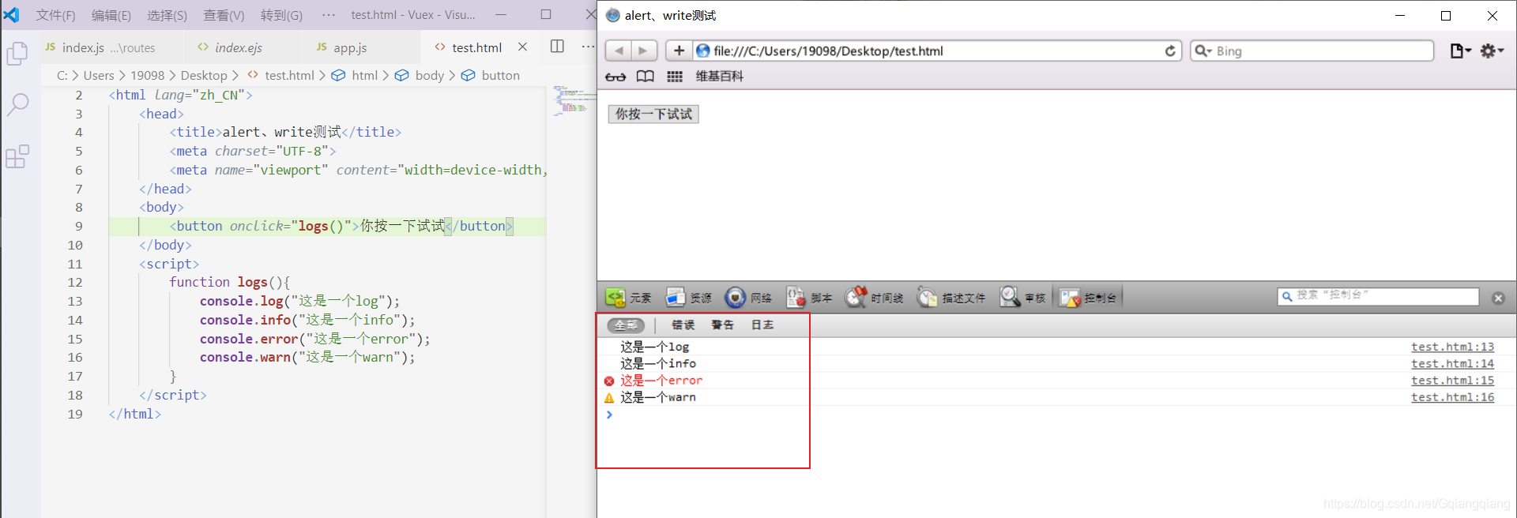
Task: Open the 时间线 inspector panel
Action: pos(874,298)
